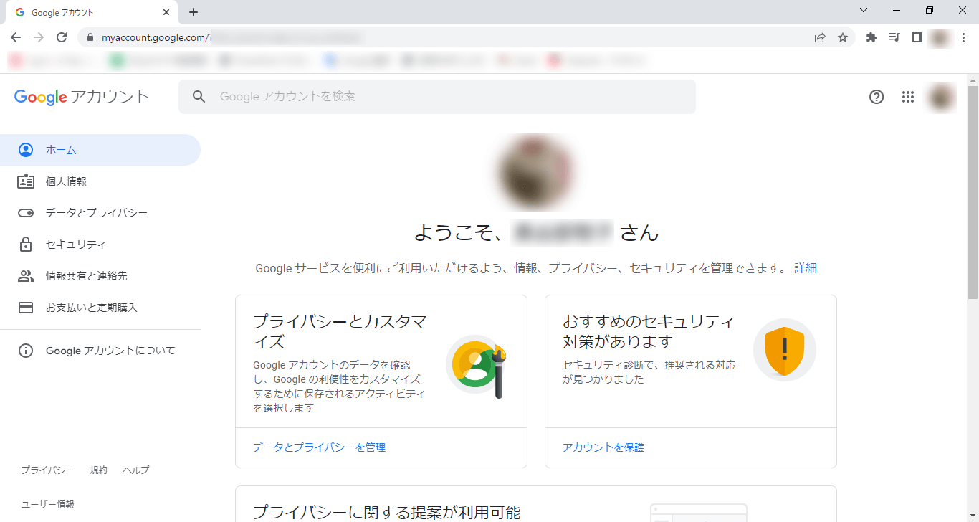979x522 pixels.
Task: Open the tab search chevron
Action: click(864, 10)
